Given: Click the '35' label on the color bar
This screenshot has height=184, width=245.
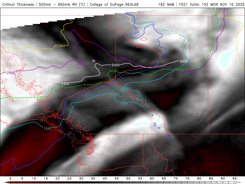Looking at the screenshot, I should click(93, 178).
